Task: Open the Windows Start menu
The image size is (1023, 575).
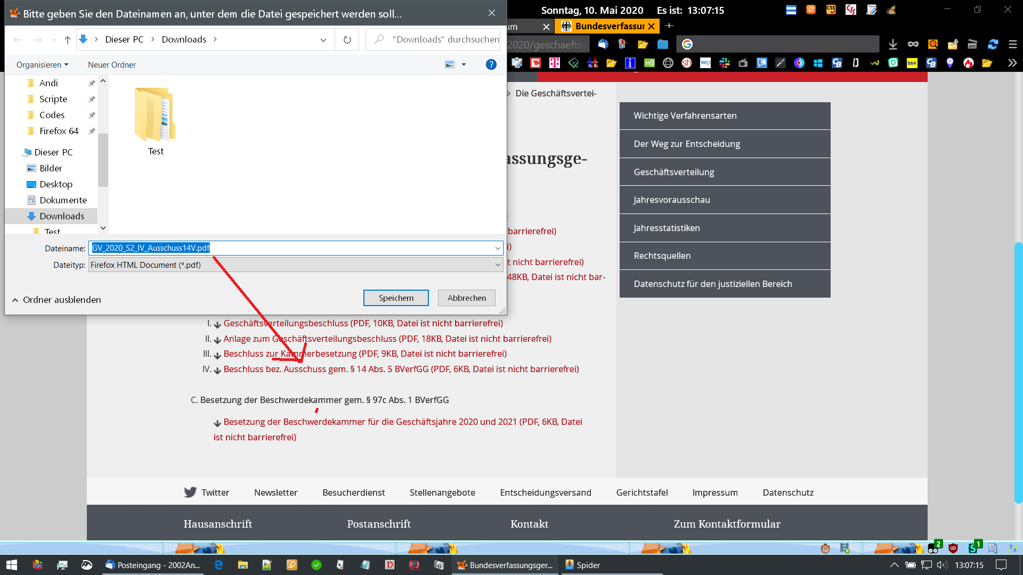Action: click(x=12, y=565)
